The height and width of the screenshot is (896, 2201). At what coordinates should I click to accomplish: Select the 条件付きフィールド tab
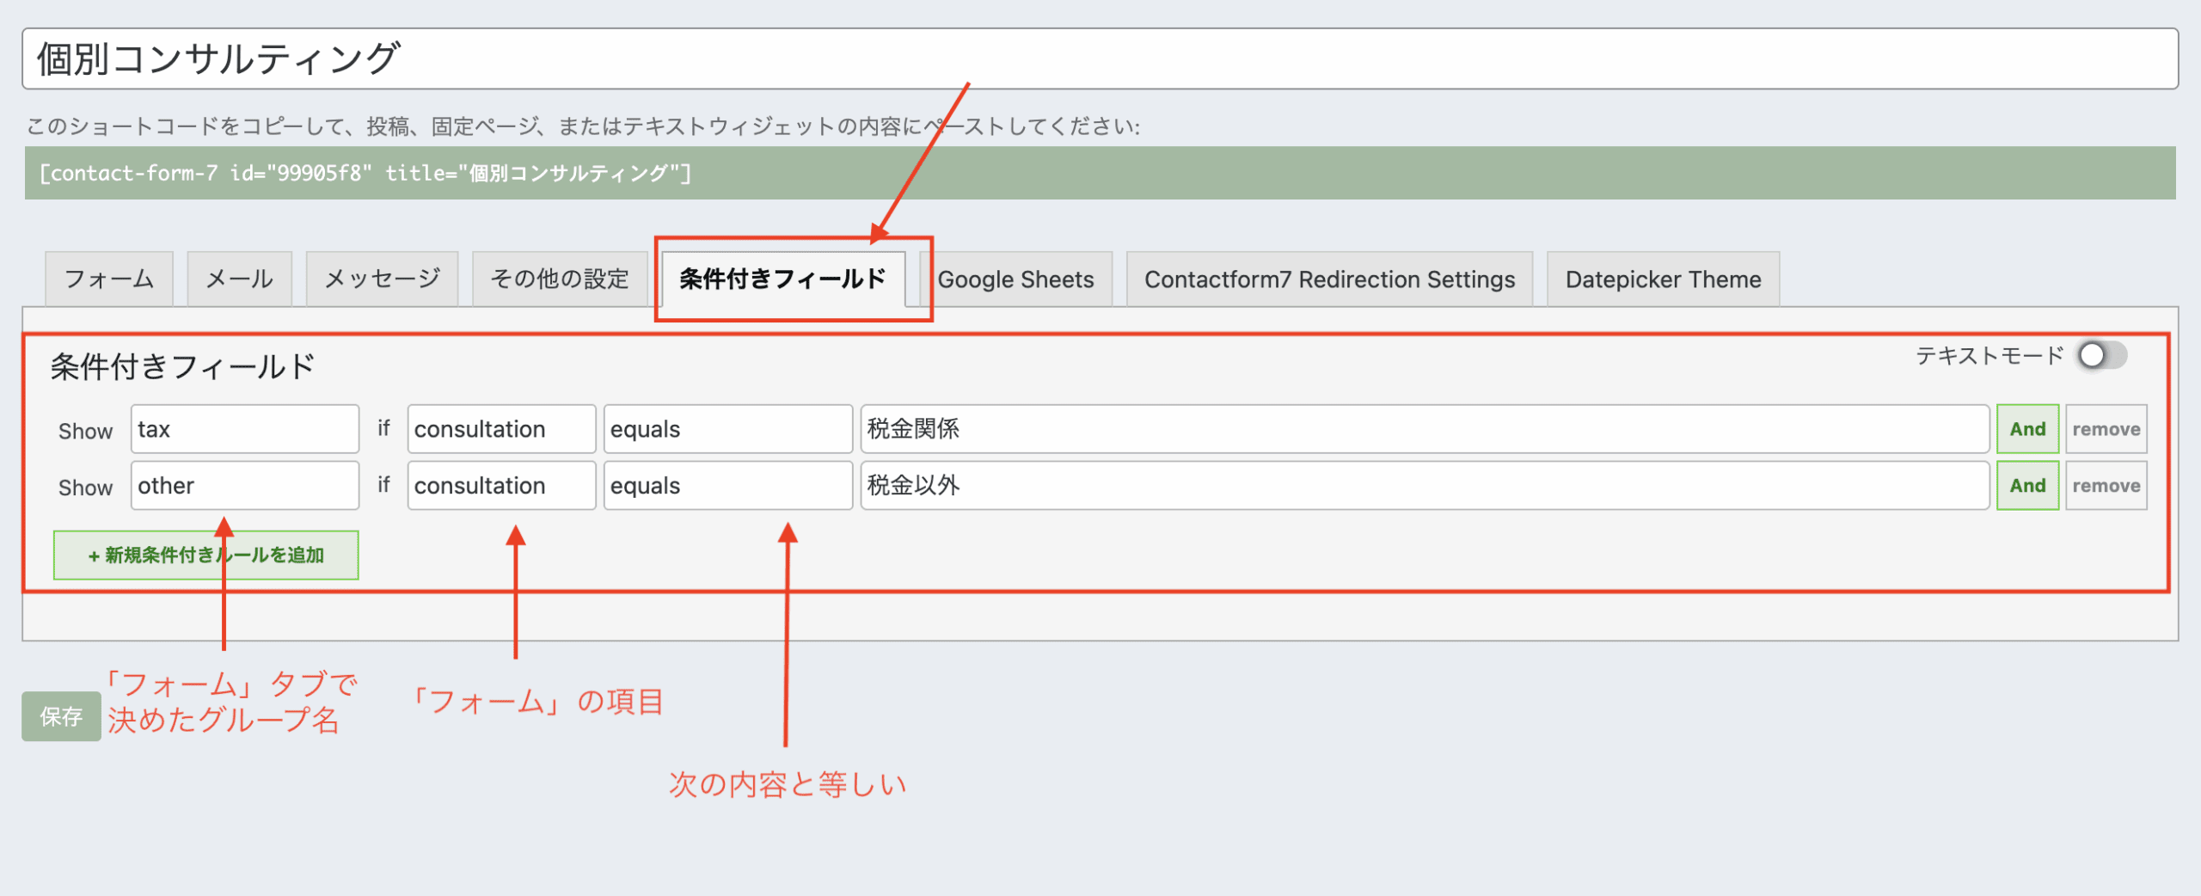coord(782,279)
